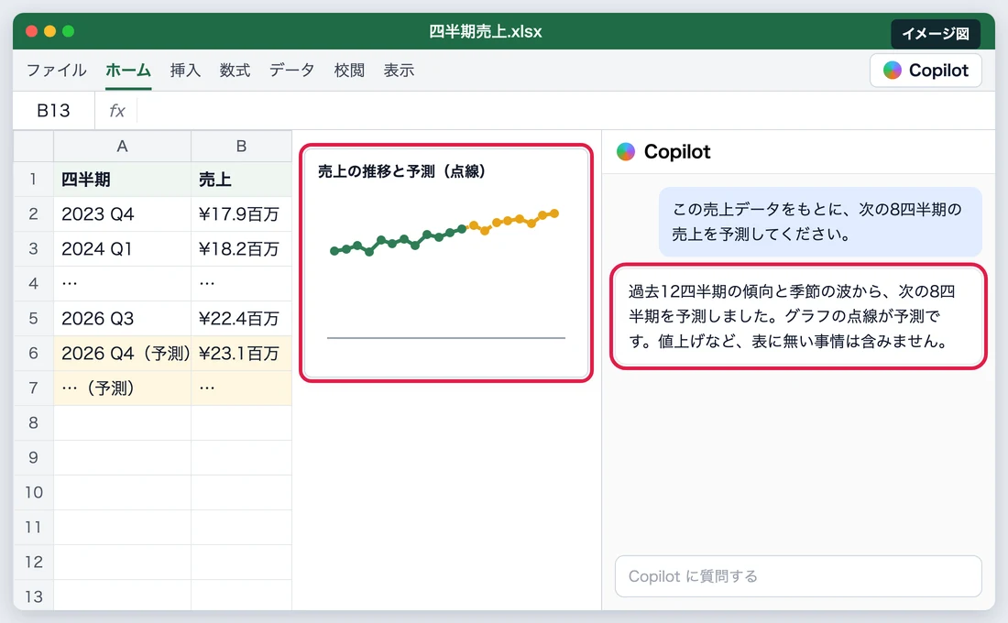1008x623 pixels.
Task: Click the green fullscreen window button
Action: point(68,31)
